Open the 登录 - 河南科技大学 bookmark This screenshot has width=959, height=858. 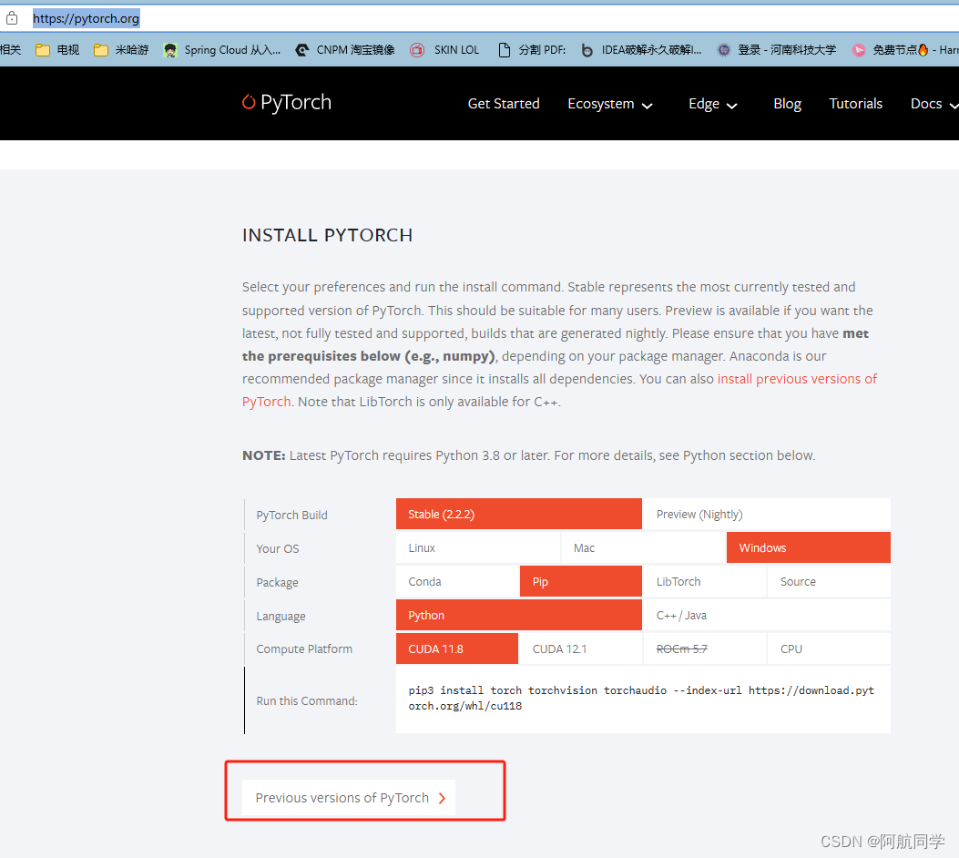pyautogui.click(x=777, y=49)
